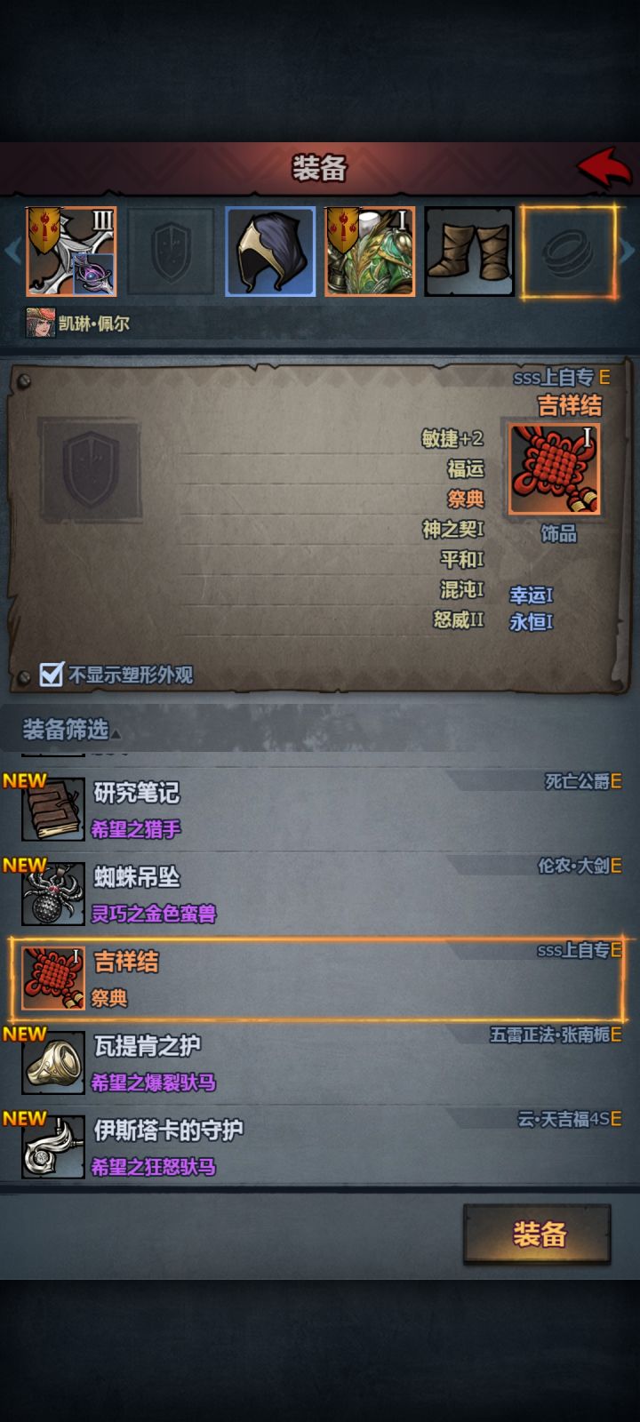
Task: Select the weapon slot with crossed blades
Action: point(71,252)
